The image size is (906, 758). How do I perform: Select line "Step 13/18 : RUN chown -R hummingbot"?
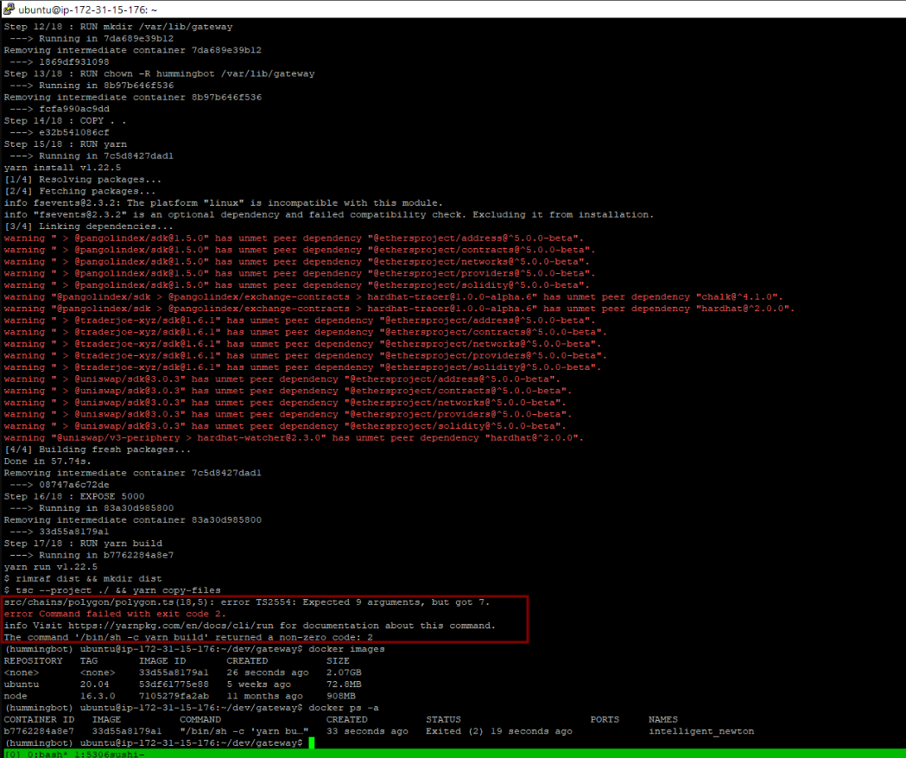tap(160, 74)
